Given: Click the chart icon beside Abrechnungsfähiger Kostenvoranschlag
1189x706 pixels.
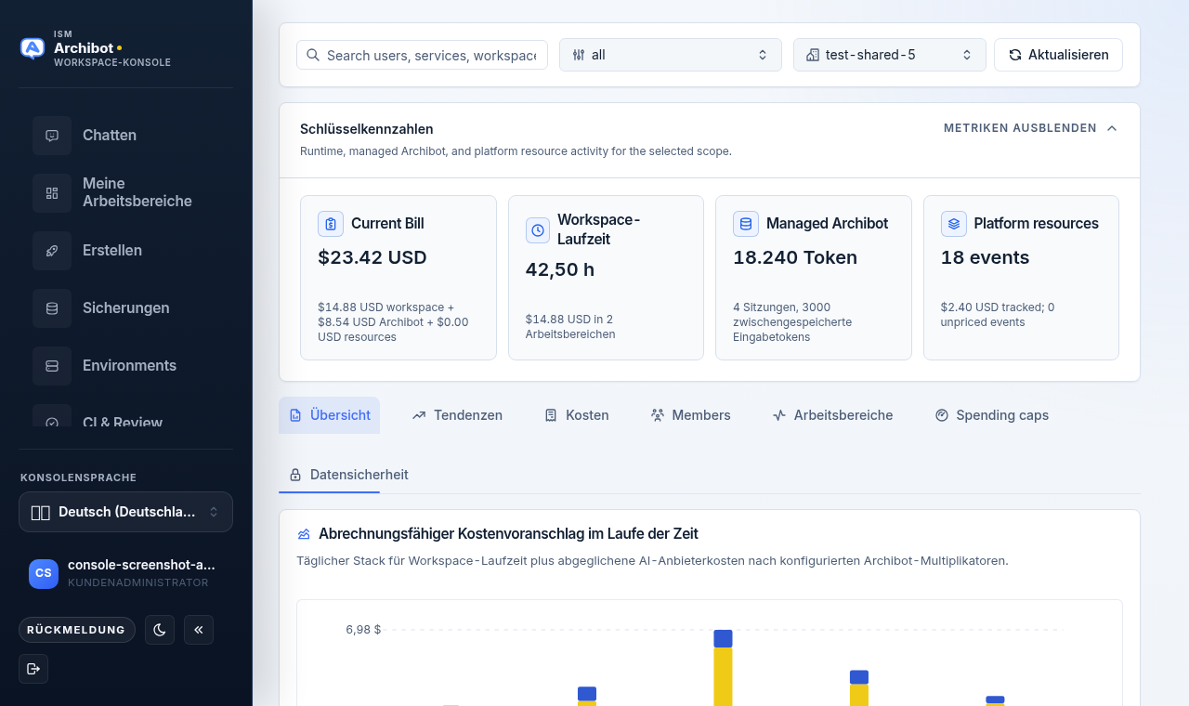Looking at the screenshot, I should [304, 534].
